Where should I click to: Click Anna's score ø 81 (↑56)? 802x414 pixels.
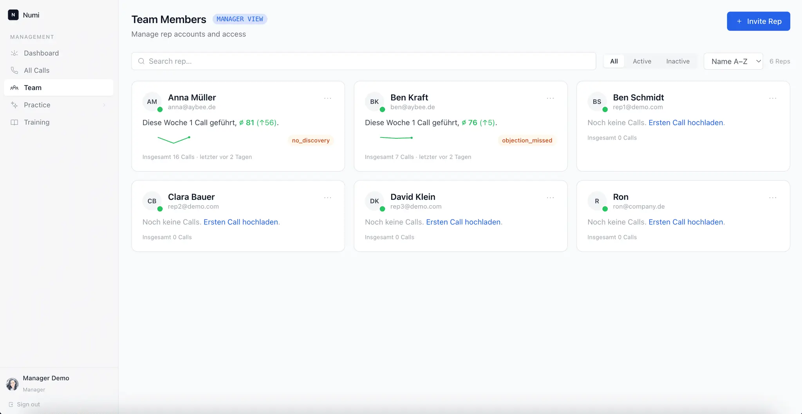259,123
